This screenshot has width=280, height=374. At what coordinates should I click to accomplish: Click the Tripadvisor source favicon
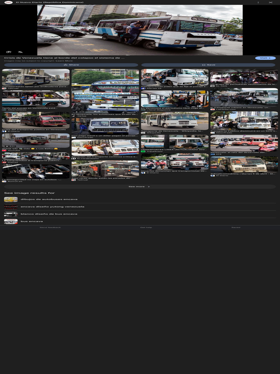coord(143,152)
